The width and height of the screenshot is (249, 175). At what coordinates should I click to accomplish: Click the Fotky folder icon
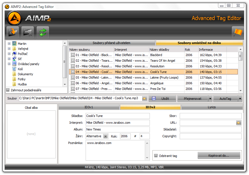pyautogui.click(x=14, y=79)
